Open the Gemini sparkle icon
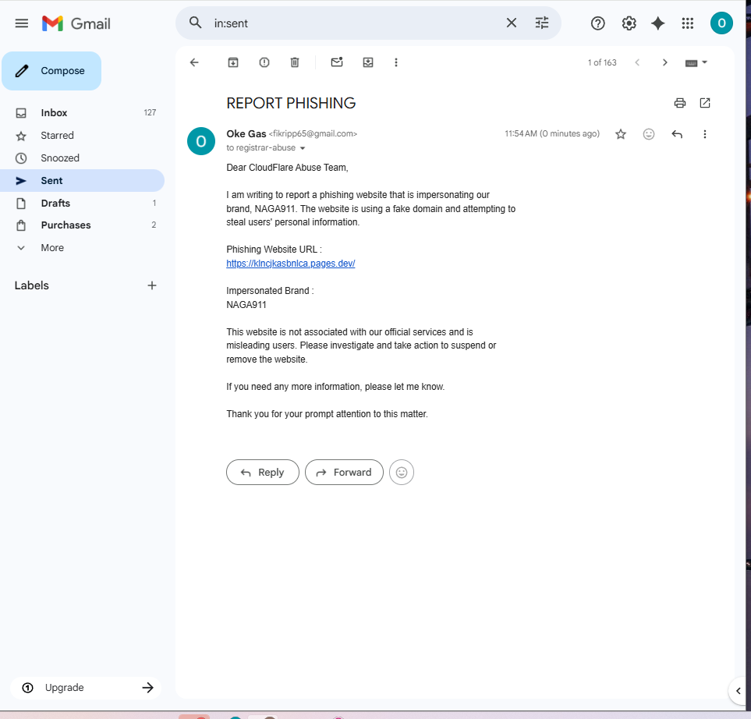The height and width of the screenshot is (719, 751). click(658, 23)
